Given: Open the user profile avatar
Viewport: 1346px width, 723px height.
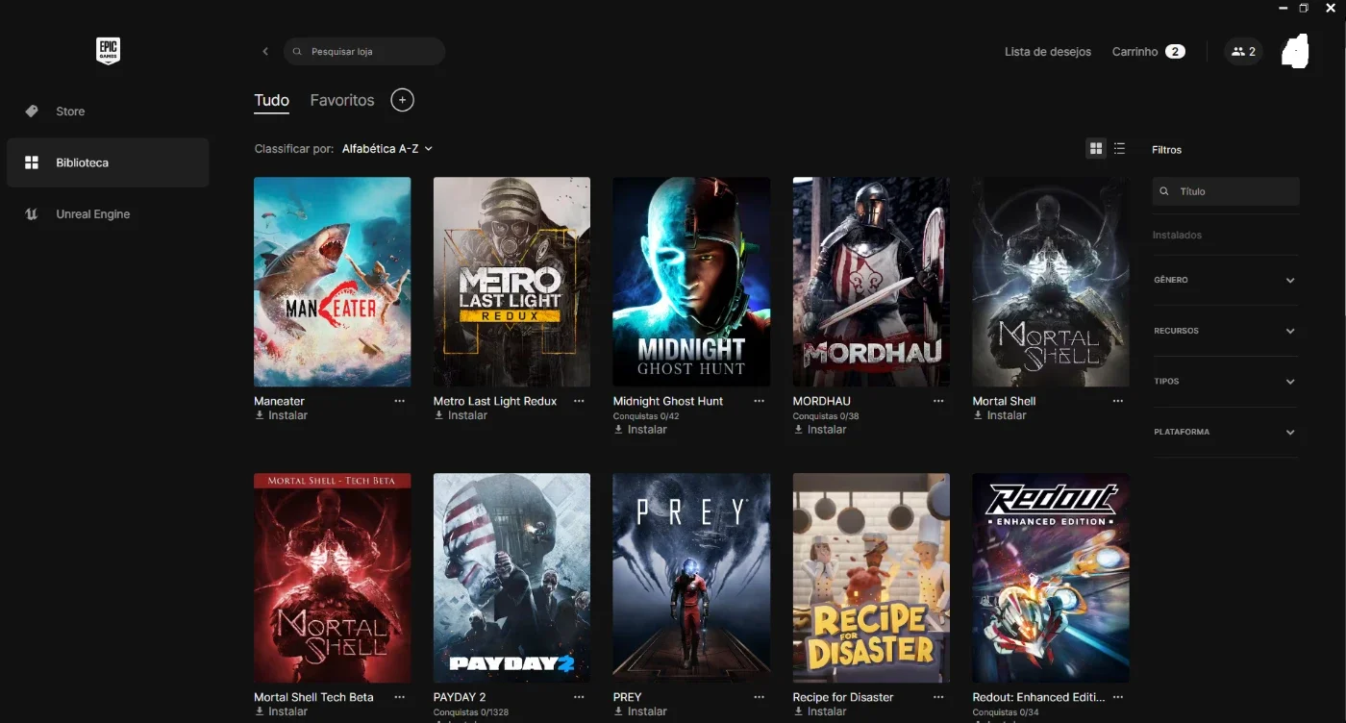Looking at the screenshot, I should point(1296,52).
